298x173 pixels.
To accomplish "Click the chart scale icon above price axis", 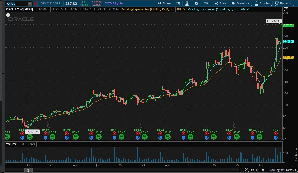I will point(286,9).
